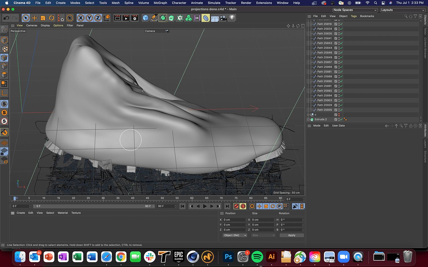Expand Extrude.2 in object tree
Image resolution: width=428 pixels, height=267 pixels.
(308, 120)
